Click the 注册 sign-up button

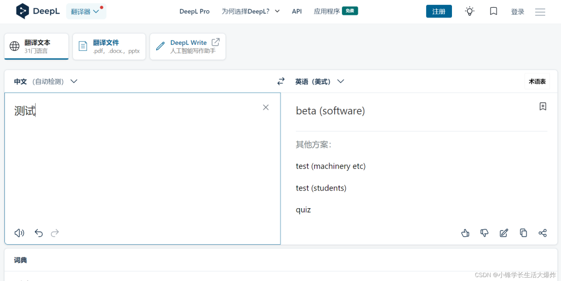439,12
